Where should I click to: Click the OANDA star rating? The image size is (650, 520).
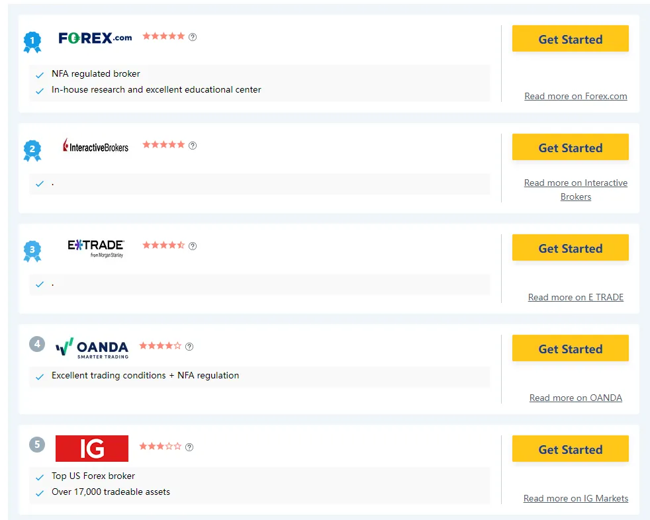coord(160,345)
